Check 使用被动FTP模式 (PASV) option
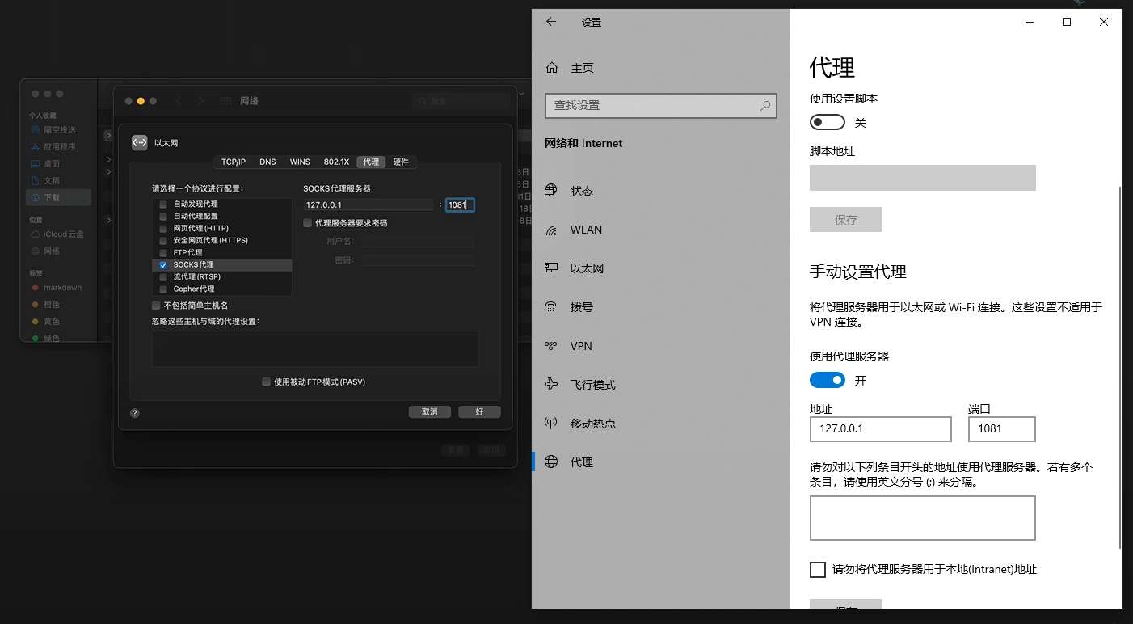 point(266,382)
